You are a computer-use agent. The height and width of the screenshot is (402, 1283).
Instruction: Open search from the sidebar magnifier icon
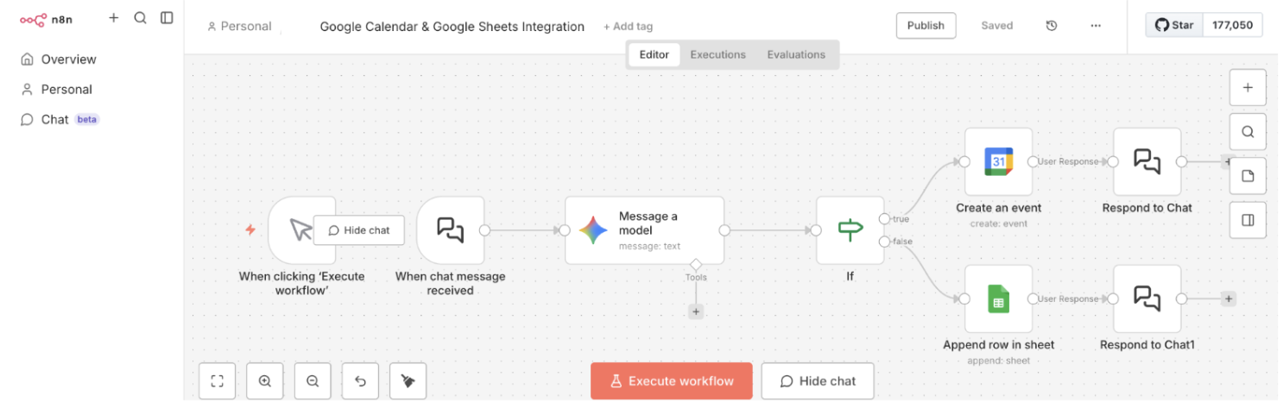click(140, 18)
